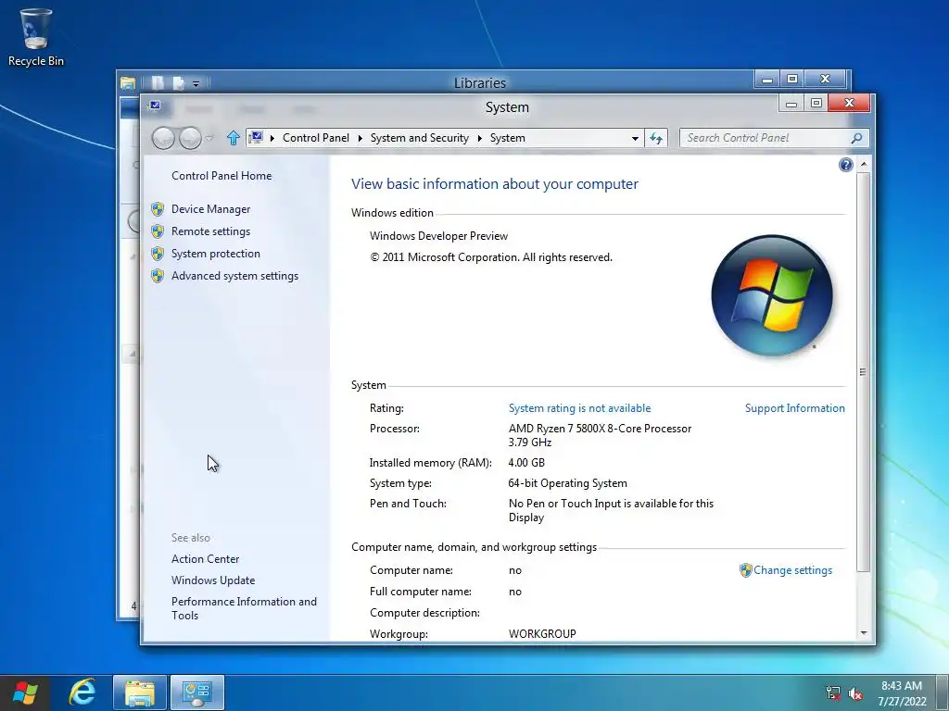Minimize the Libraries window
This screenshot has height=711, width=949.
click(766, 80)
